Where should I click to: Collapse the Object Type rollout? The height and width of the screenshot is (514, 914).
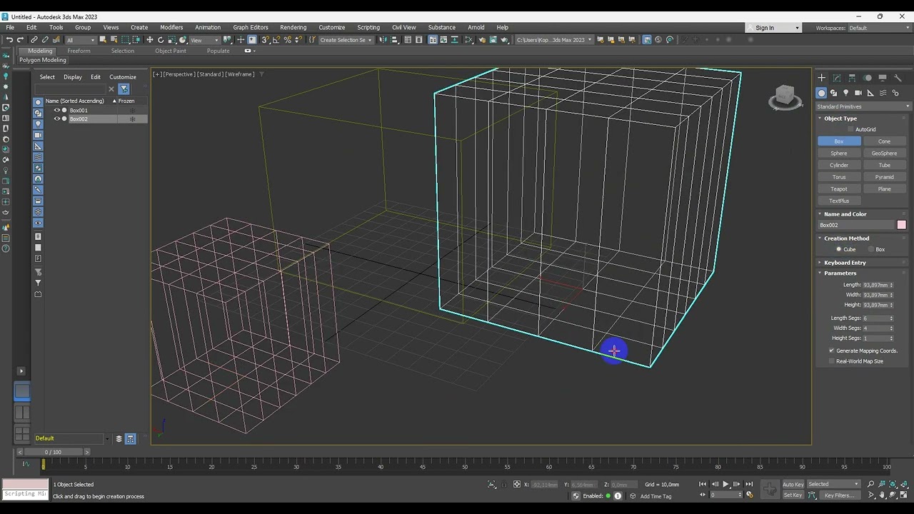pyautogui.click(x=840, y=119)
